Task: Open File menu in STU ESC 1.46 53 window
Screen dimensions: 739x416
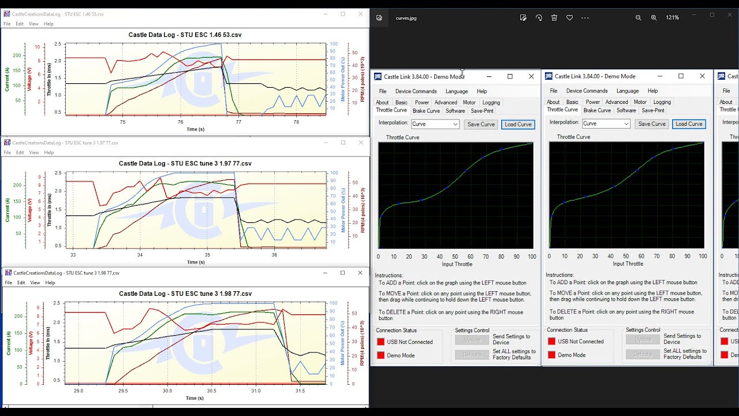Action: click(x=7, y=24)
